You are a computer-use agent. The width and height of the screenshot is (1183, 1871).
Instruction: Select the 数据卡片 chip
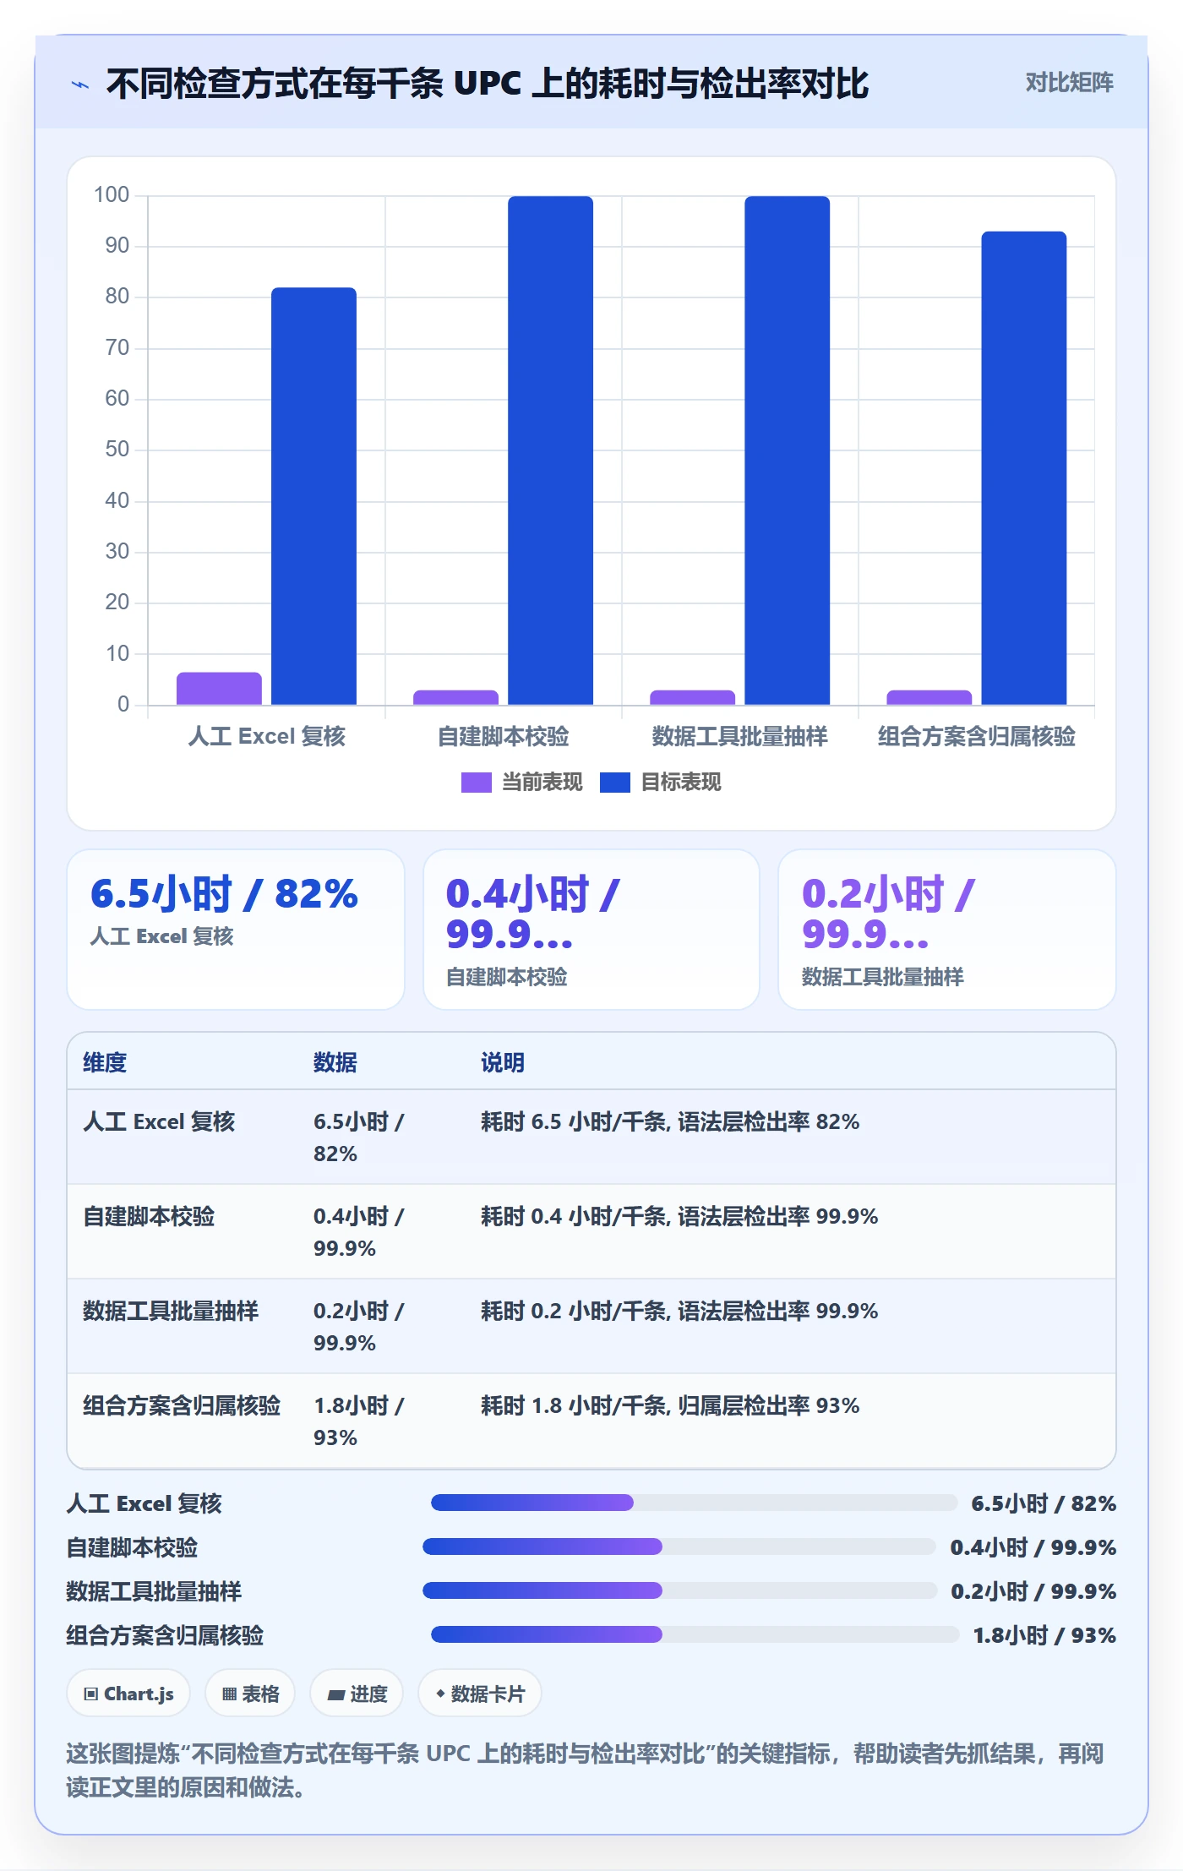pyautogui.click(x=480, y=1694)
